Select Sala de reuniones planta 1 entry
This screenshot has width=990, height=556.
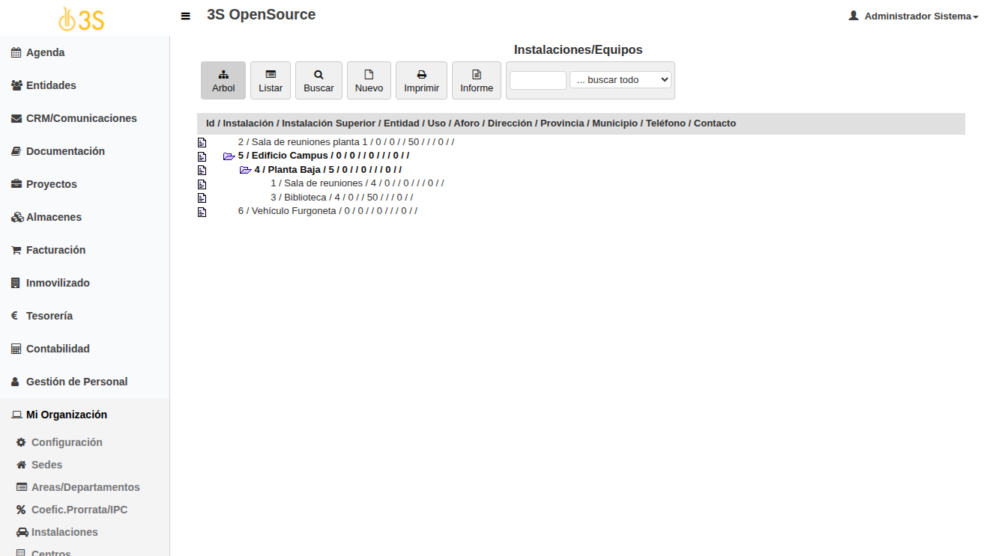tap(304, 141)
